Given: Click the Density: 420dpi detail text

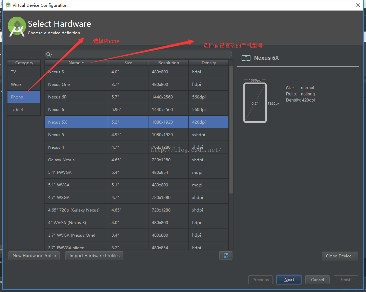Looking at the screenshot, I should pyautogui.click(x=300, y=100).
